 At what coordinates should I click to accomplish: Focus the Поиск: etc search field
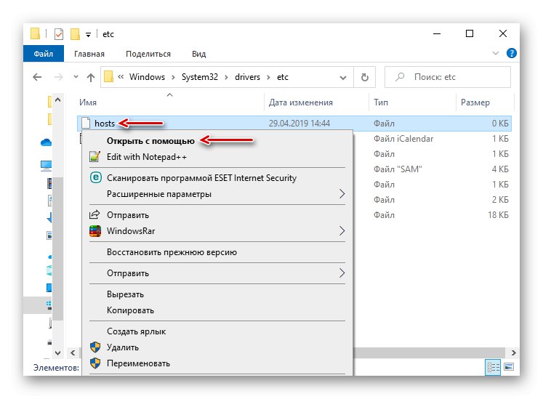coord(448,77)
